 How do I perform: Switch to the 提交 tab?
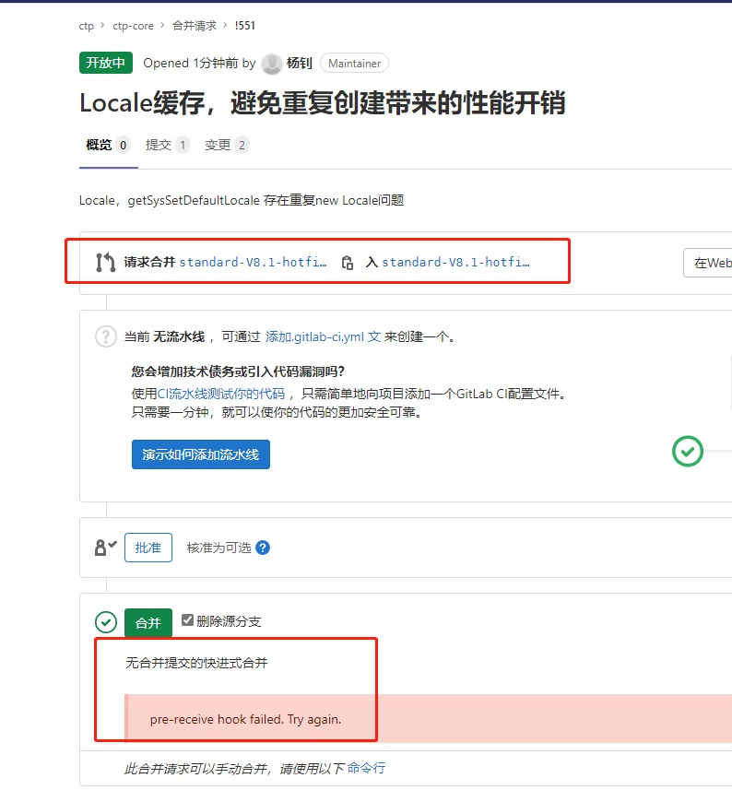coord(159,145)
